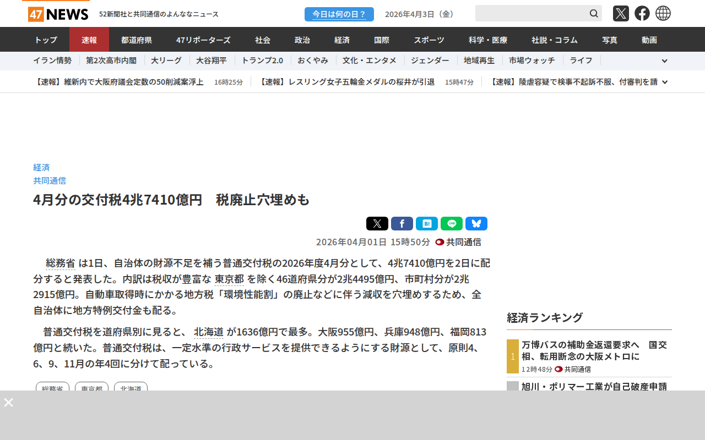Click the 東京都 tag button
705x440 pixels.
(x=91, y=387)
